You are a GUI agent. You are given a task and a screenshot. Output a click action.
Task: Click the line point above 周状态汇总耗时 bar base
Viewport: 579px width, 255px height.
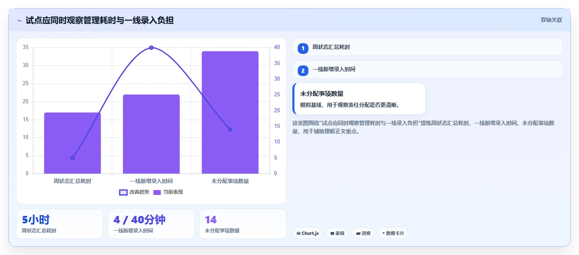[x=72, y=158]
